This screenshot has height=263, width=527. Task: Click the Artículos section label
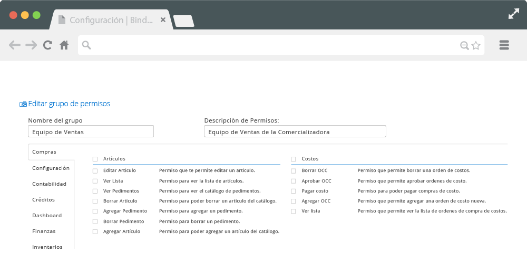click(114, 159)
